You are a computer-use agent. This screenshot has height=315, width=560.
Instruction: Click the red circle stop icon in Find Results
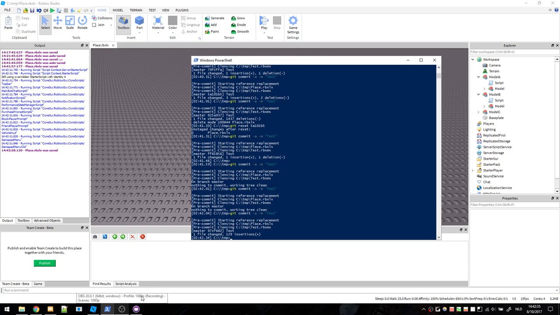pyautogui.click(x=142, y=237)
